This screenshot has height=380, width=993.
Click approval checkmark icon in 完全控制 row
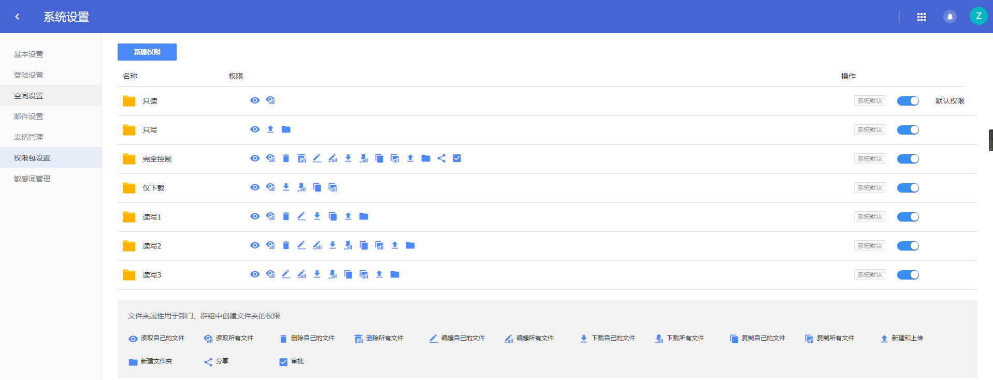click(457, 158)
